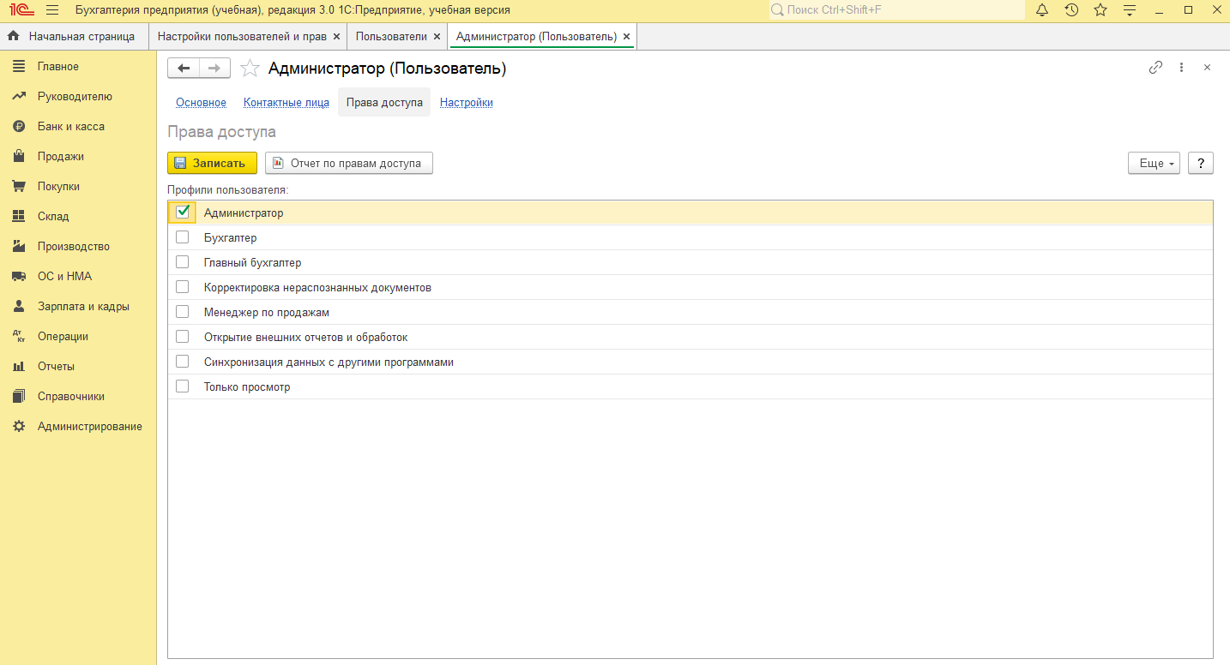Open form's three-dot more actions menu
Viewport: 1230px width, 665px height.
point(1181,68)
